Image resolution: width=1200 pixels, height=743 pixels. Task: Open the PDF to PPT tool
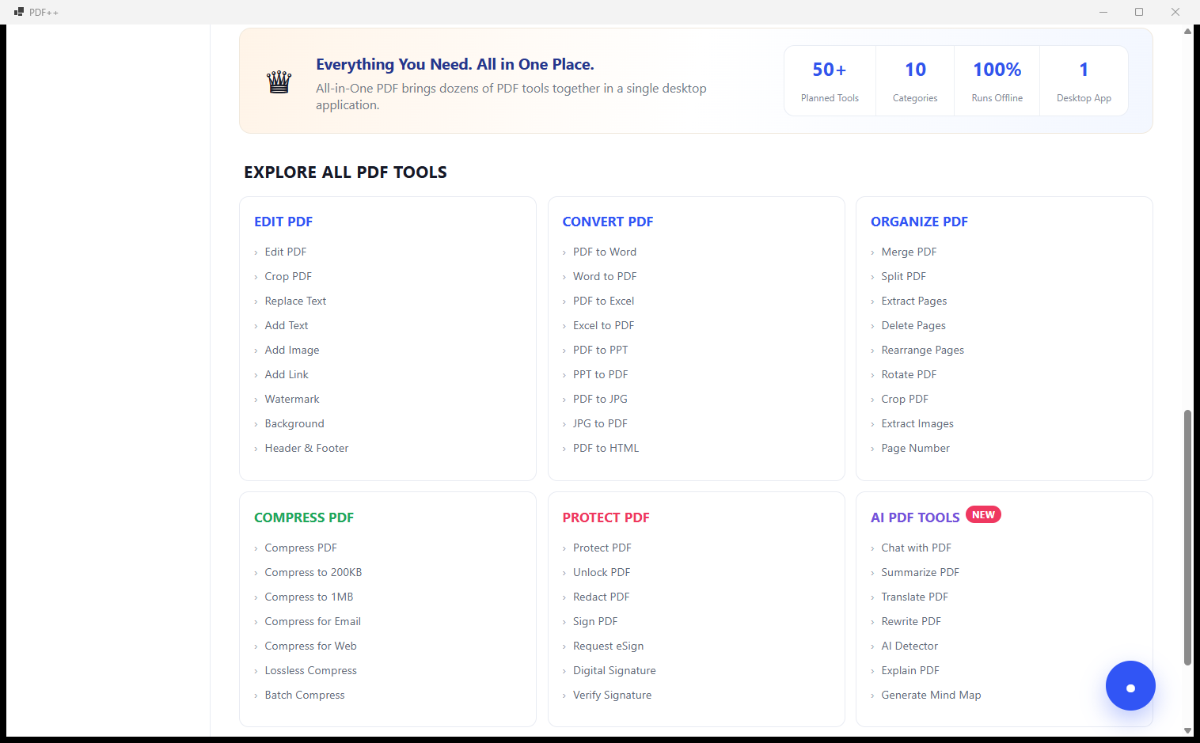coord(600,350)
